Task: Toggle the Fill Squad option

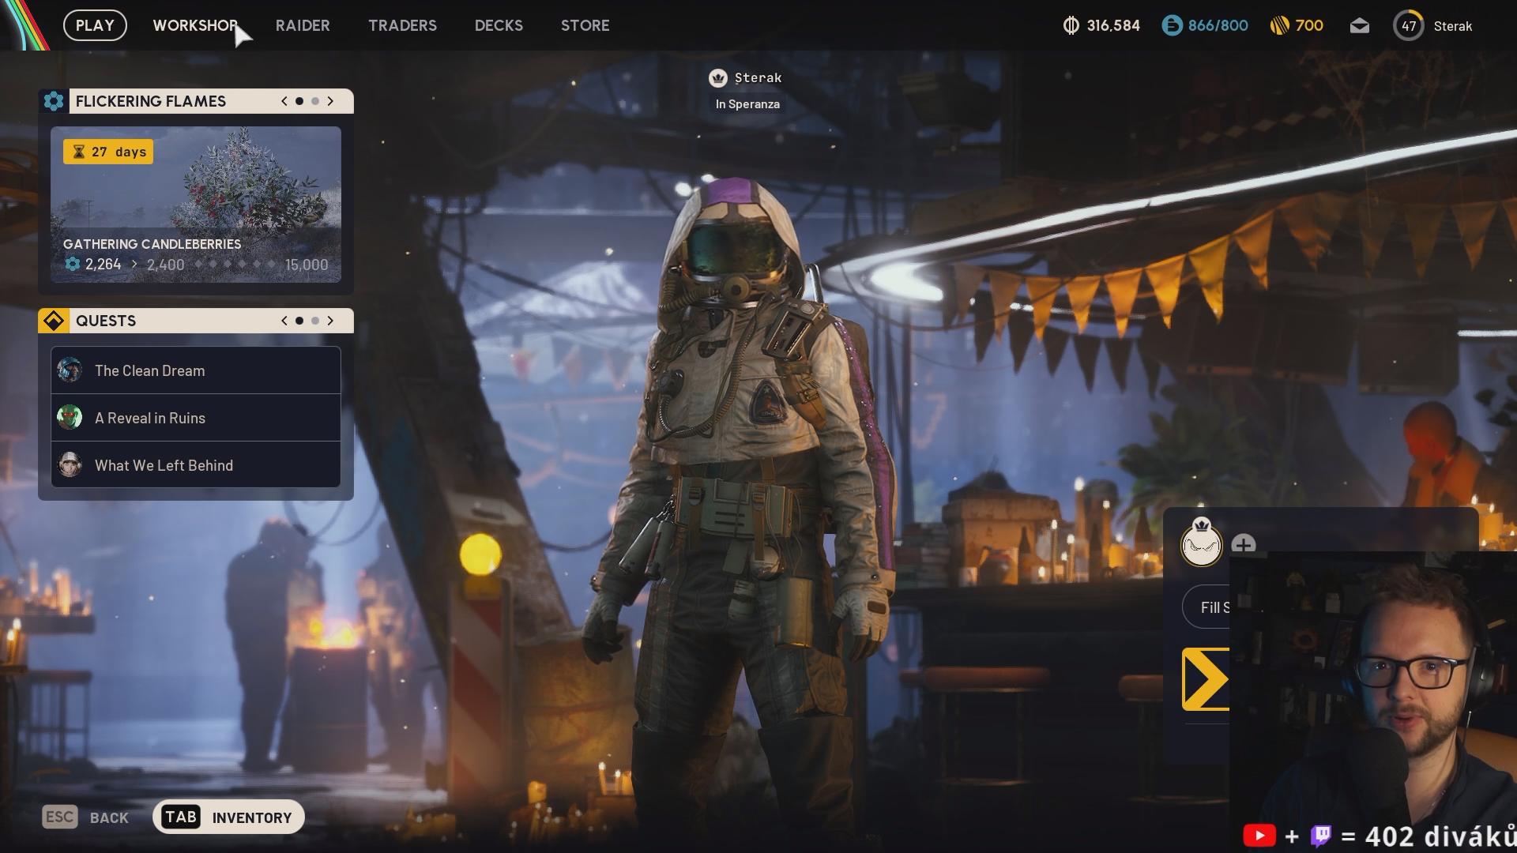Action: (x=1207, y=607)
